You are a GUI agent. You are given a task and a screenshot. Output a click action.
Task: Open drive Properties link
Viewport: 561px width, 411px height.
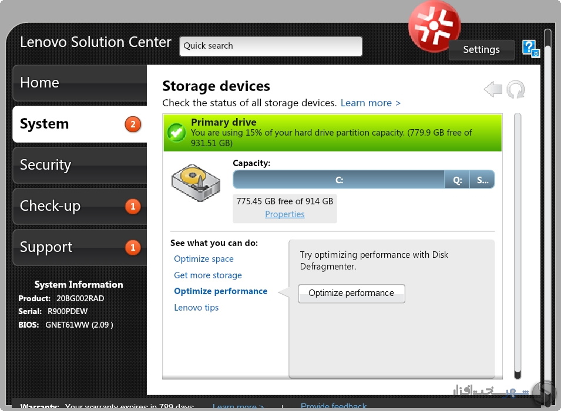(x=285, y=214)
